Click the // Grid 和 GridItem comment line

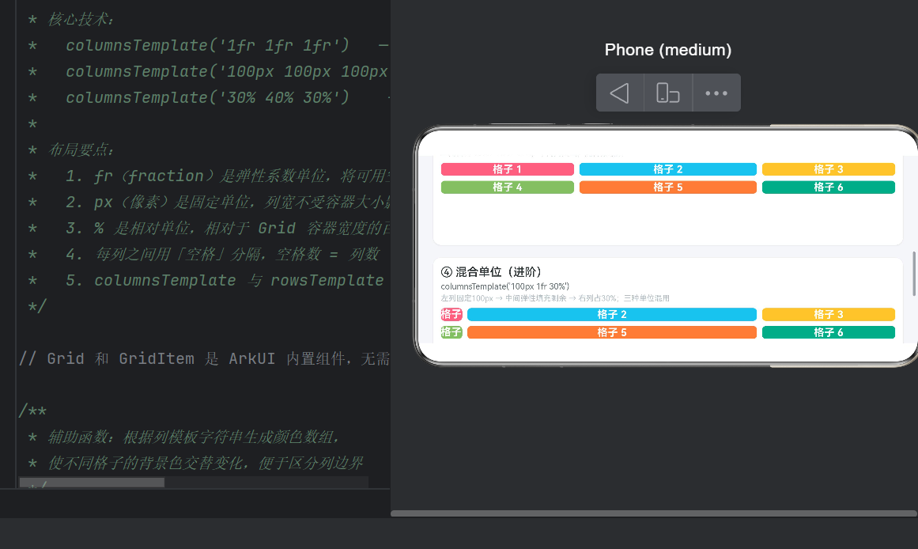click(204, 358)
